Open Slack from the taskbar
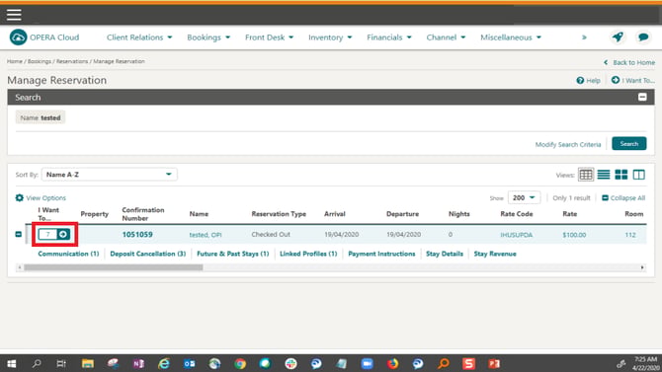Image resolution: width=662 pixels, height=372 pixels. [290, 363]
